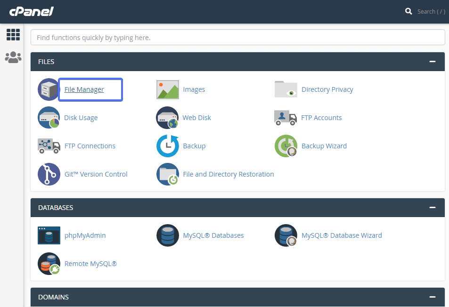Open the MySQL Databases link
This screenshot has height=307, width=449.
pyautogui.click(x=213, y=235)
